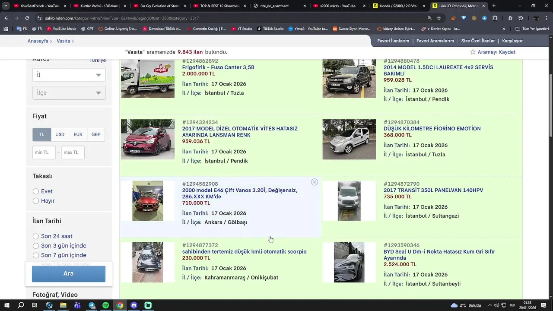Open the red Renault Clio listing thumbnail
Image resolution: width=553 pixels, height=311 pixels.
(x=148, y=140)
